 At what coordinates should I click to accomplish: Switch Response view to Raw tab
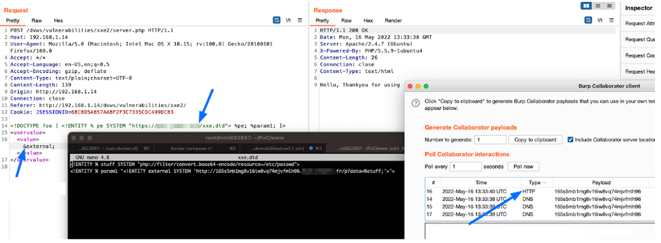click(346, 21)
